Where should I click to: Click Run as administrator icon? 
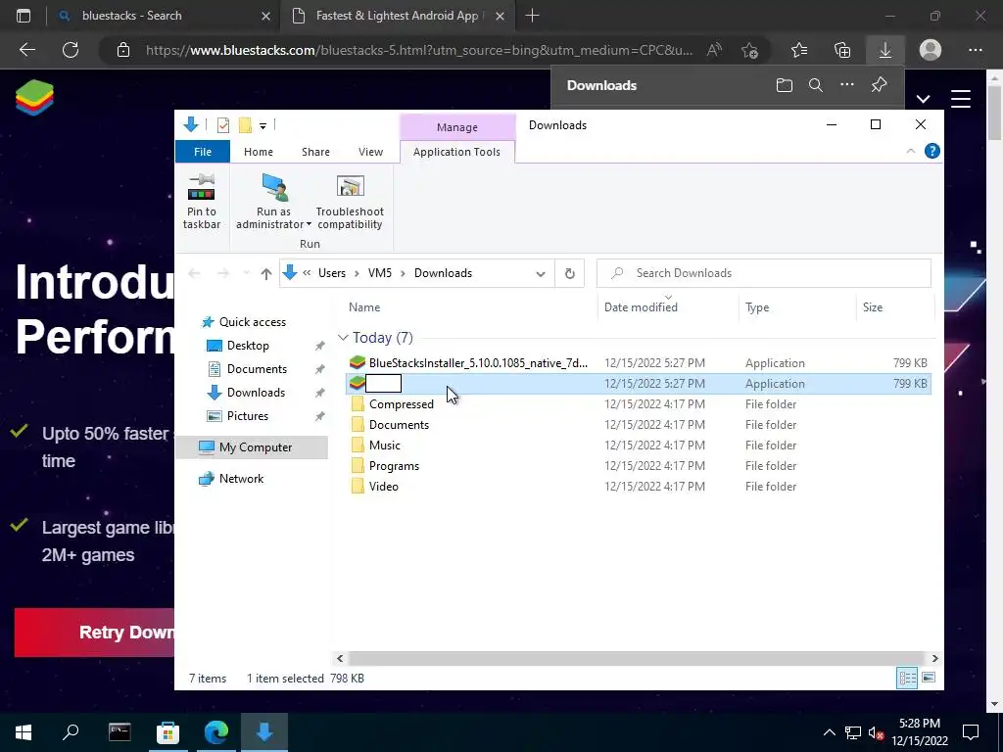[x=274, y=187]
